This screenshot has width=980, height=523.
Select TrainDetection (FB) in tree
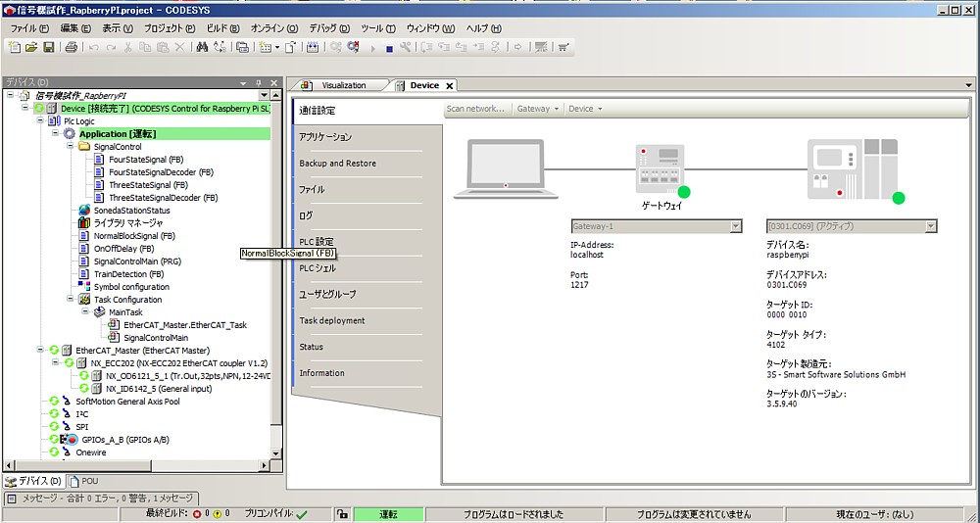128,273
